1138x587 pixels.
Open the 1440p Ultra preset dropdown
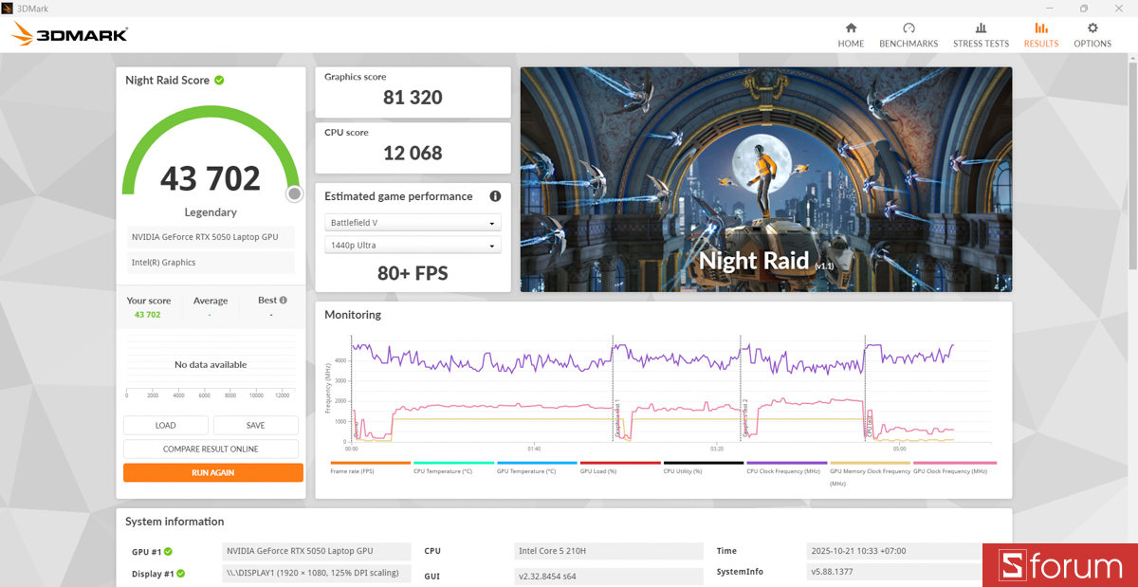(413, 245)
